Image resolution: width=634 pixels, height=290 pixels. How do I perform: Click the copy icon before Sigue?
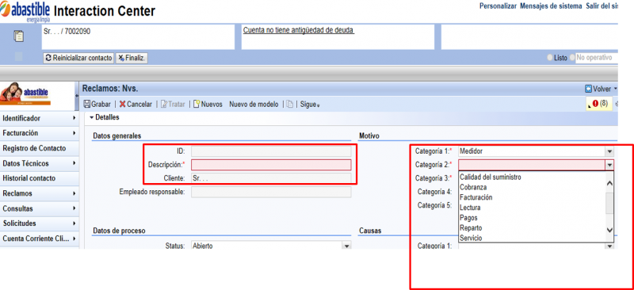pos(289,104)
